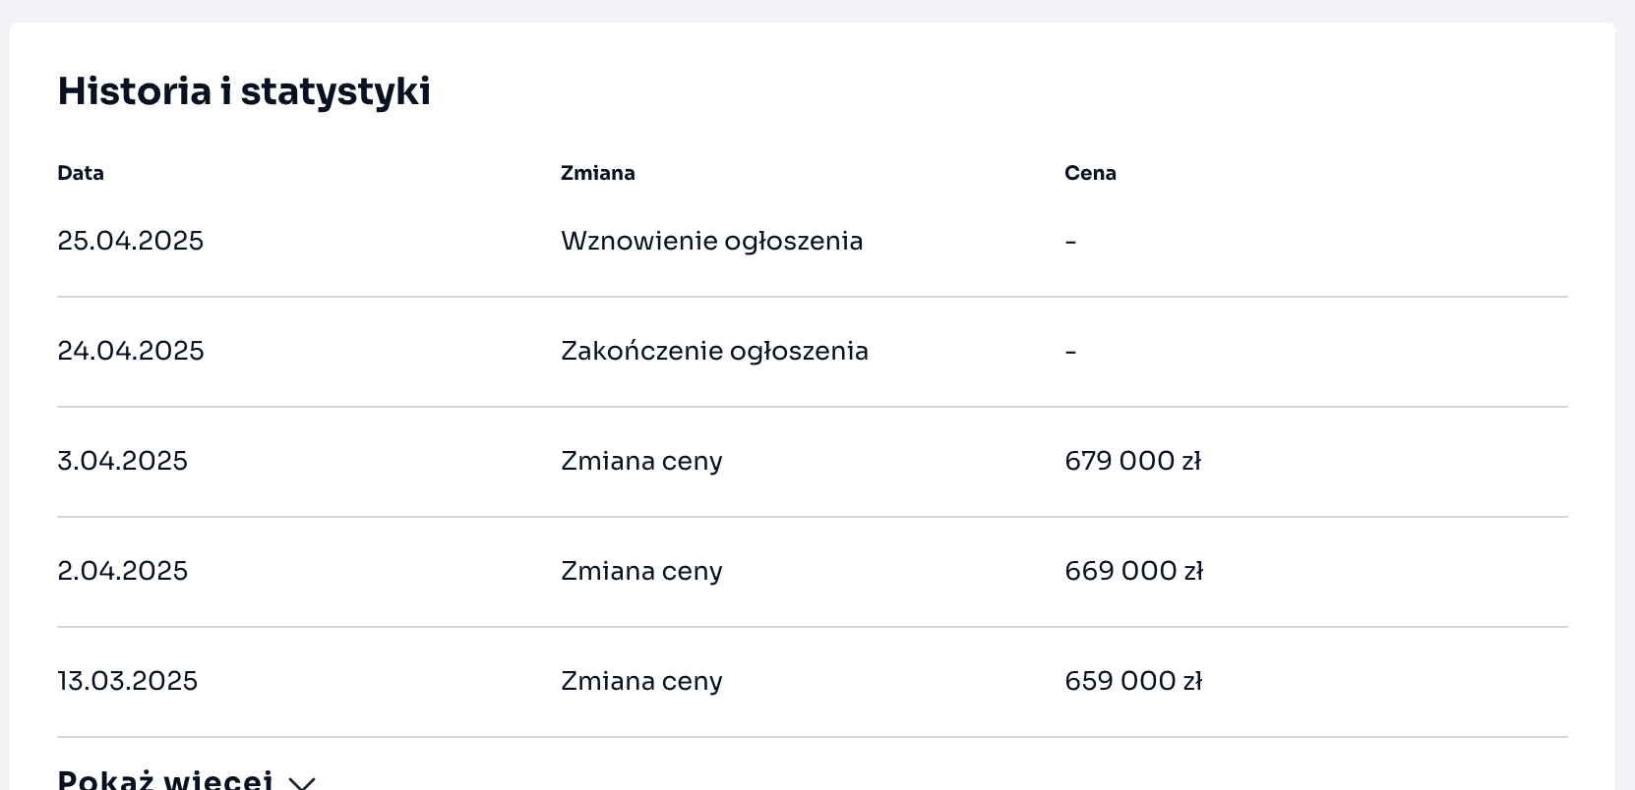The width and height of the screenshot is (1635, 790).
Task: Click Zmiana ceny in the 2.04.2025 row
Action: [x=641, y=571]
